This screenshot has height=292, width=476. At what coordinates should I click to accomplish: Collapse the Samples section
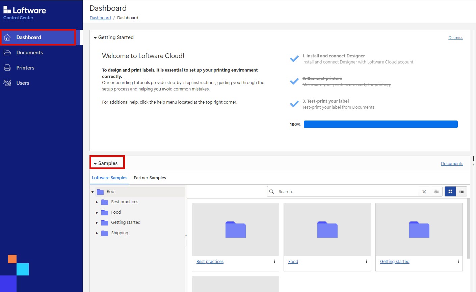click(x=95, y=164)
